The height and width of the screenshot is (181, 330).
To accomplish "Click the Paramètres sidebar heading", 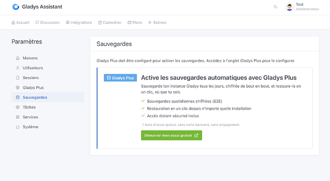I will (27, 42).
